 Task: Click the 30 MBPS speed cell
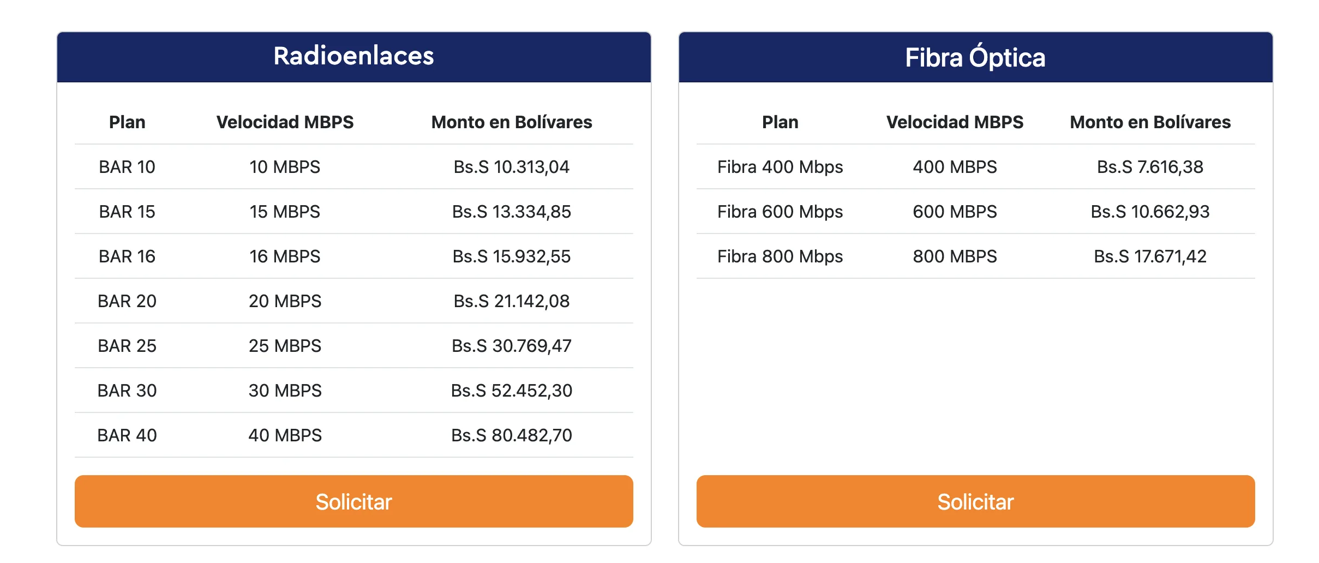click(x=285, y=391)
